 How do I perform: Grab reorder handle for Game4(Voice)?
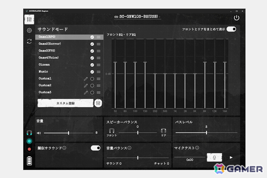(x=99, y=58)
